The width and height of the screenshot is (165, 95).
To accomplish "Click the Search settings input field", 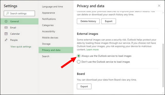I will 19,13.
